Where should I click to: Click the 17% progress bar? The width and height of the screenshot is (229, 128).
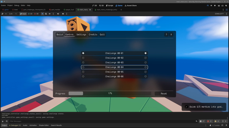110,94
